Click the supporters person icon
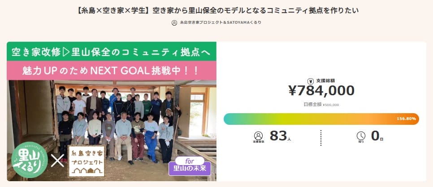The height and width of the screenshot is (187, 433). pyautogui.click(x=258, y=136)
